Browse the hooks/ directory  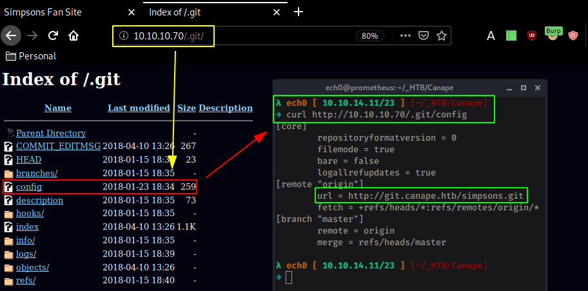click(x=30, y=214)
